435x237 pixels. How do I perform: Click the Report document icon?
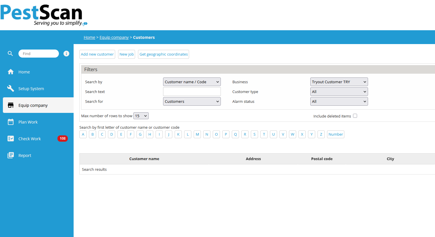pyautogui.click(x=11, y=155)
